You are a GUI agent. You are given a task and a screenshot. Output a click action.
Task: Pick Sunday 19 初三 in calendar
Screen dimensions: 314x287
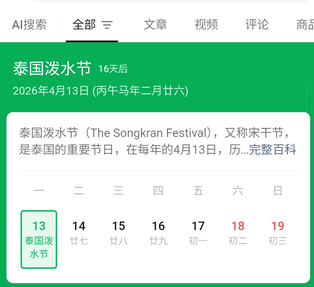coord(277,233)
